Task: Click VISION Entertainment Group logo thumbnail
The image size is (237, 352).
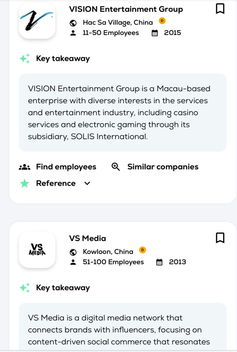Action: pos(37,20)
